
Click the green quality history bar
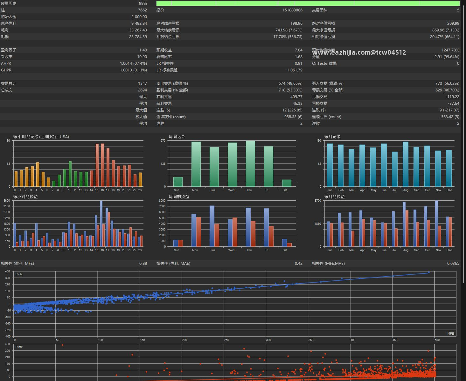coord(308,3)
